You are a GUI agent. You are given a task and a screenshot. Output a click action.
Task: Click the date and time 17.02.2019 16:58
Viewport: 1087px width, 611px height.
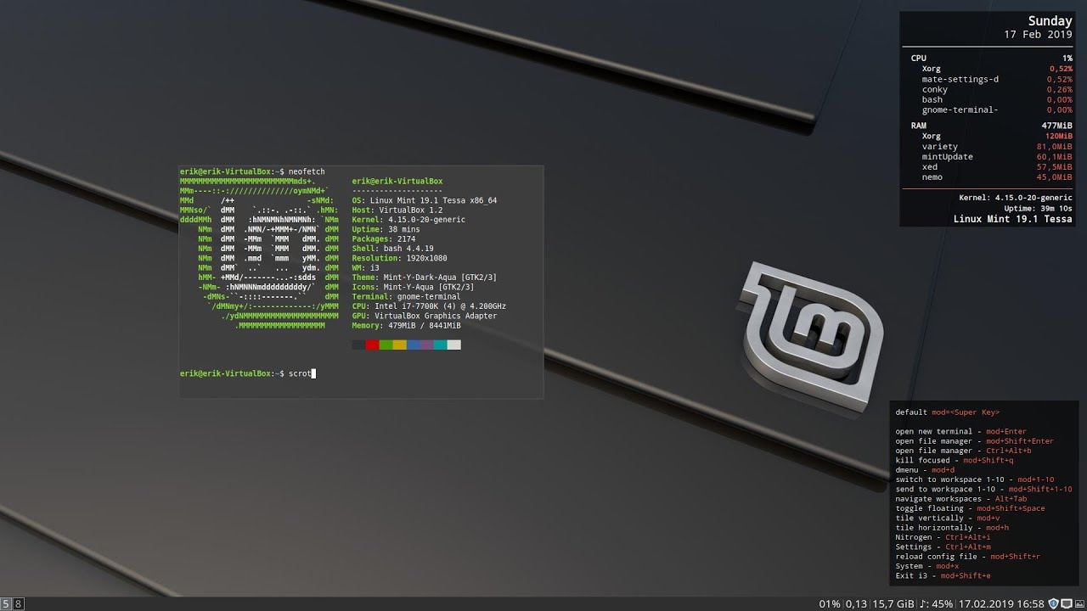pyautogui.click(x=1001, y=604)
